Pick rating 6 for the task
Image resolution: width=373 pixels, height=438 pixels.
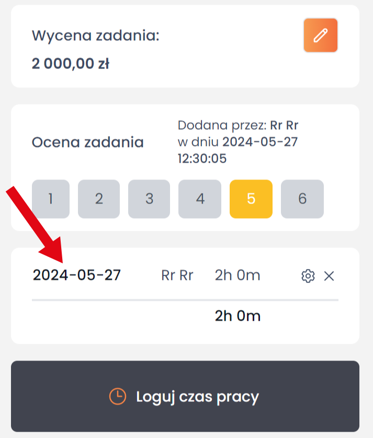click(302, 199)
